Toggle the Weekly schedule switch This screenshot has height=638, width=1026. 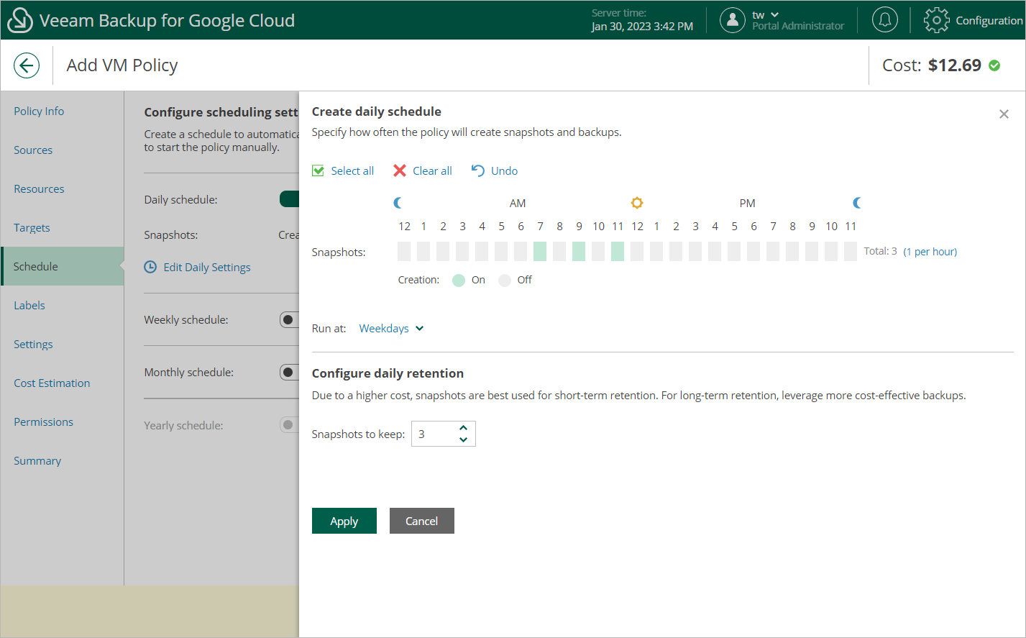pyautogui.click(x=289, y=319)
